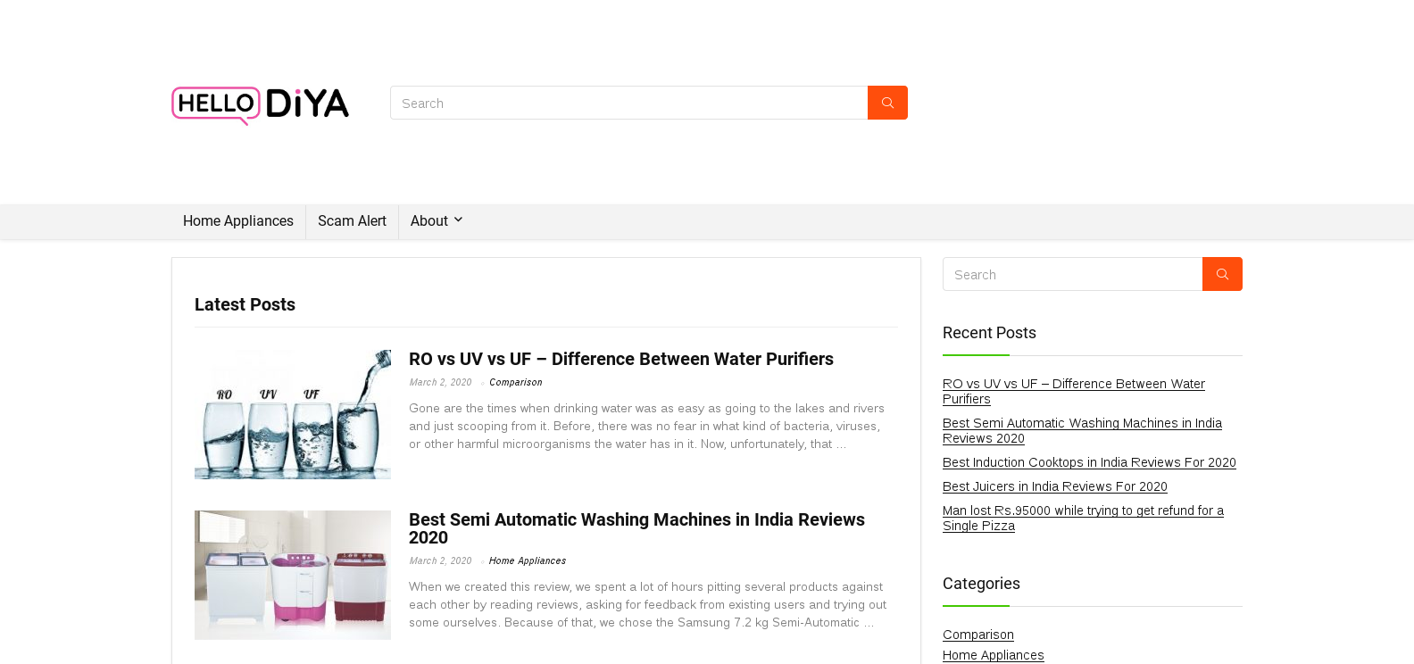Open recent post about Induction Cooktops

[1089, 462]
